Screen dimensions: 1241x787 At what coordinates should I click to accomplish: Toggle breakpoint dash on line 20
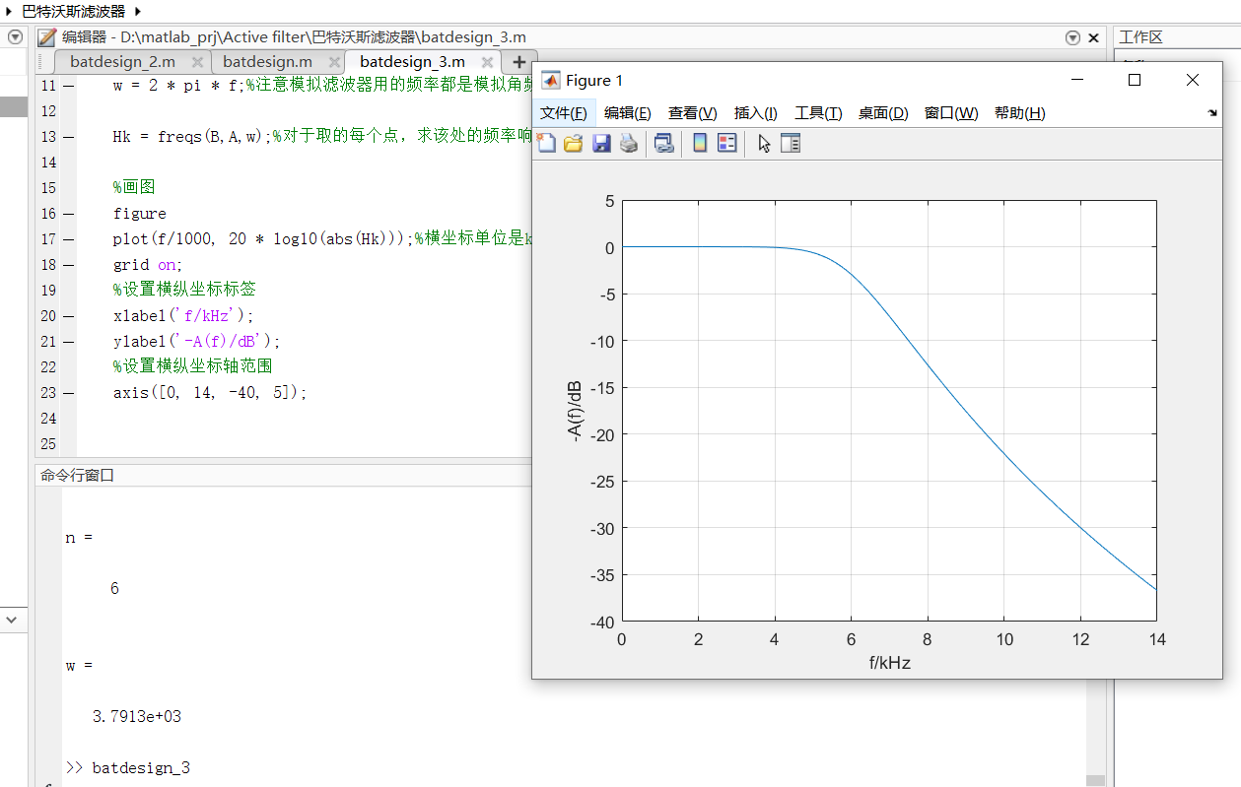pyautogui.click(x=68, y=316)
